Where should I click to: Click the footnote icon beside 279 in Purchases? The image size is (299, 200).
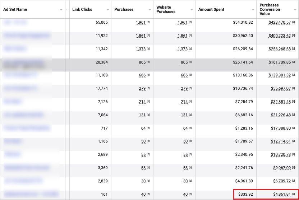click(x=148, y=89)
